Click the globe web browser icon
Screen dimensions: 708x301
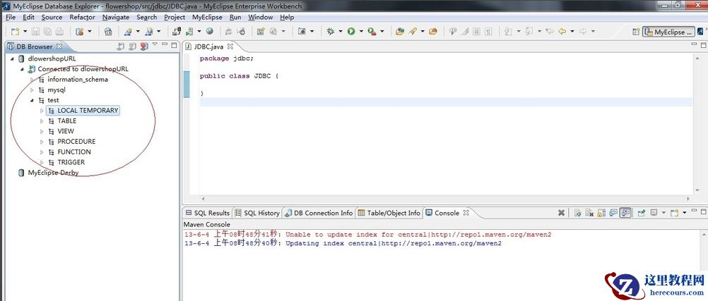click(x=209, y=32)
